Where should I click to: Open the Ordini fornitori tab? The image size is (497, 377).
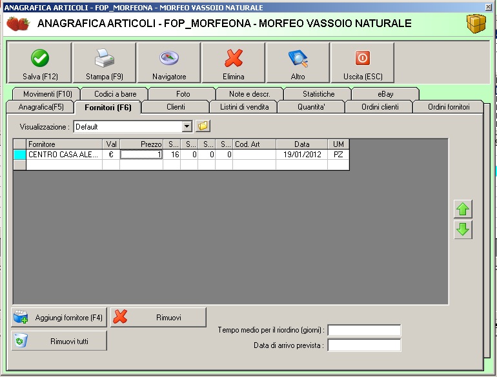449,107
